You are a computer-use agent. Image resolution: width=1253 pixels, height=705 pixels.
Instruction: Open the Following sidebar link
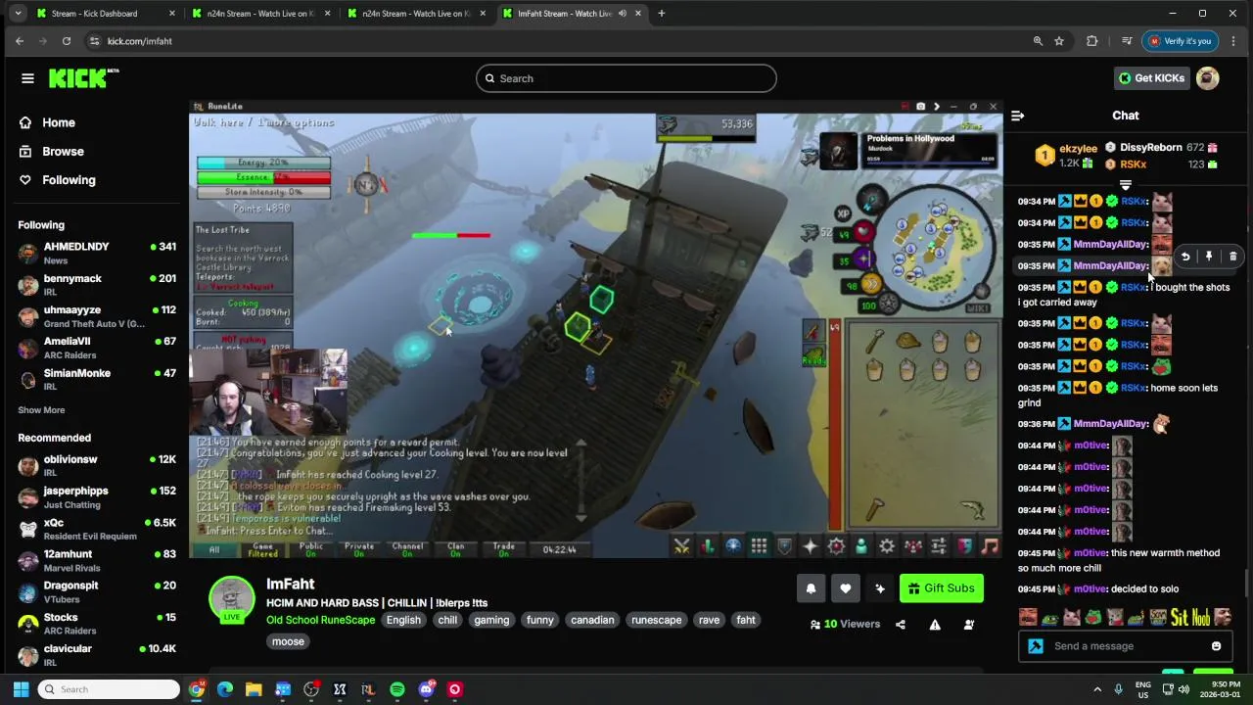69,180
